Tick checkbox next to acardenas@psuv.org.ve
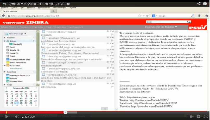 (x=43, y=50)
